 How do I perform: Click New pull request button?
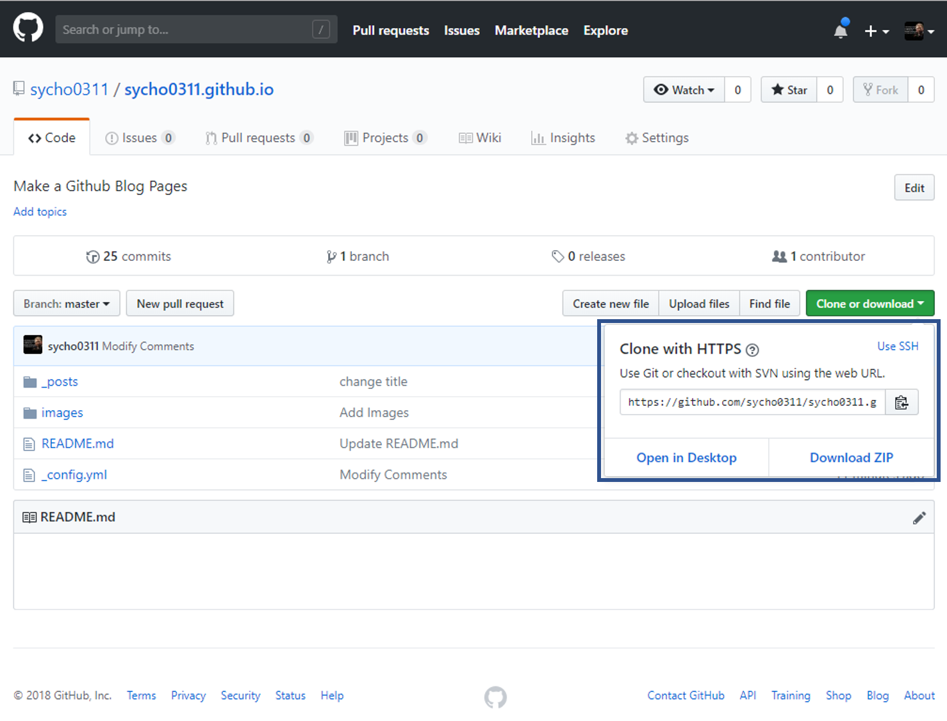click(x=180, y=304)
